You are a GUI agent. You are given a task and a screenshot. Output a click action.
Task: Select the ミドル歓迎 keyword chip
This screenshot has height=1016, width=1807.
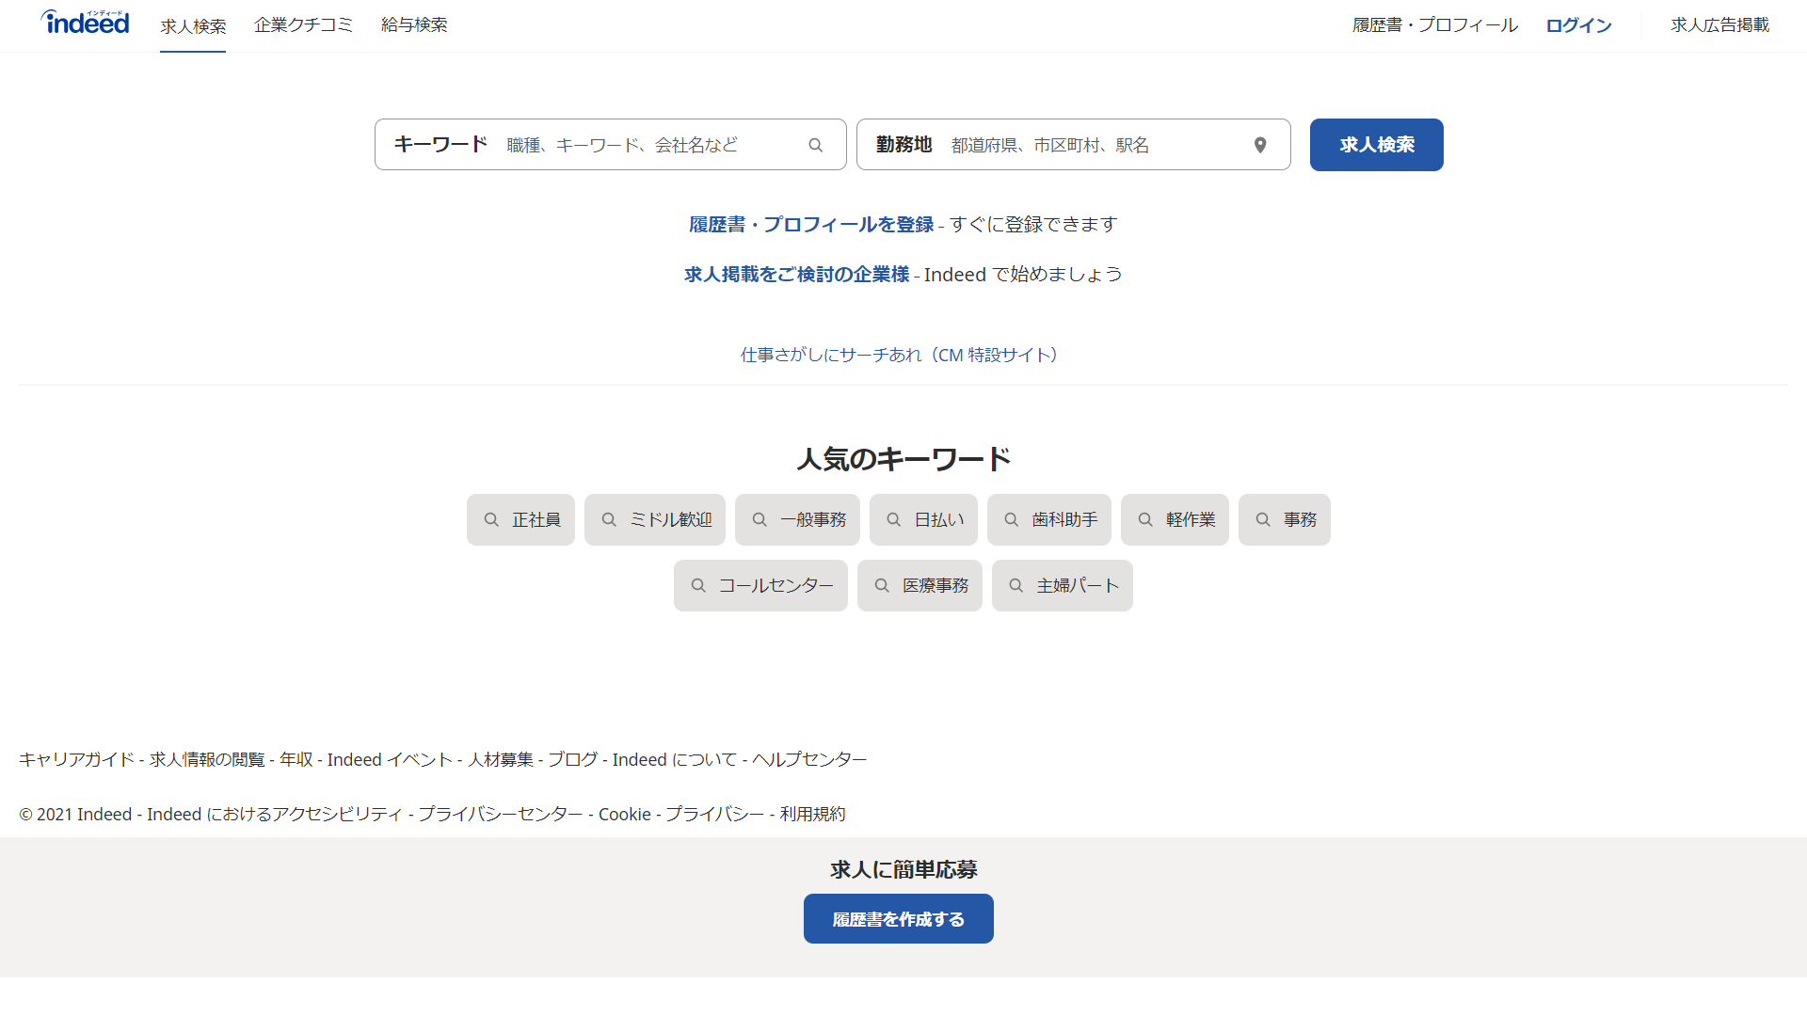[x=655, y=519]
